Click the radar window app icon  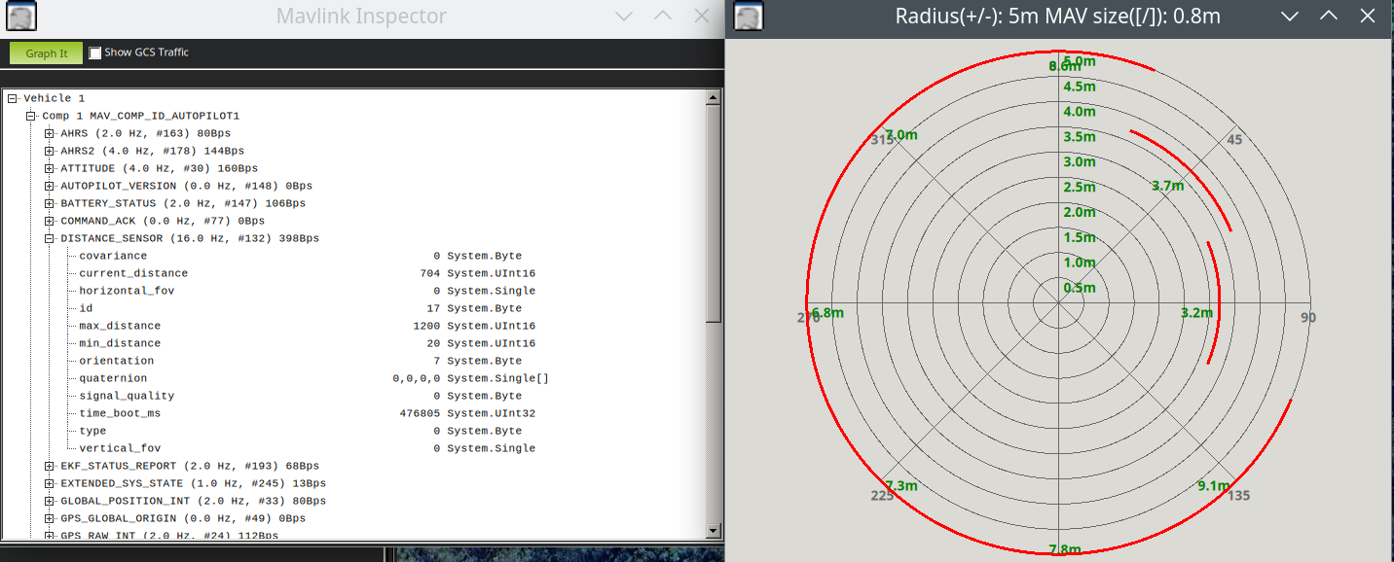(x=749, y=17)
